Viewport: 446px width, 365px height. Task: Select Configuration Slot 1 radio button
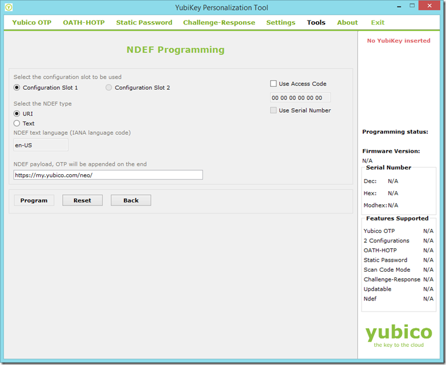coord(17,88)
